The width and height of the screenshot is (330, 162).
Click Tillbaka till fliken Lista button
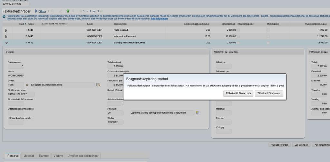point(238,93)
